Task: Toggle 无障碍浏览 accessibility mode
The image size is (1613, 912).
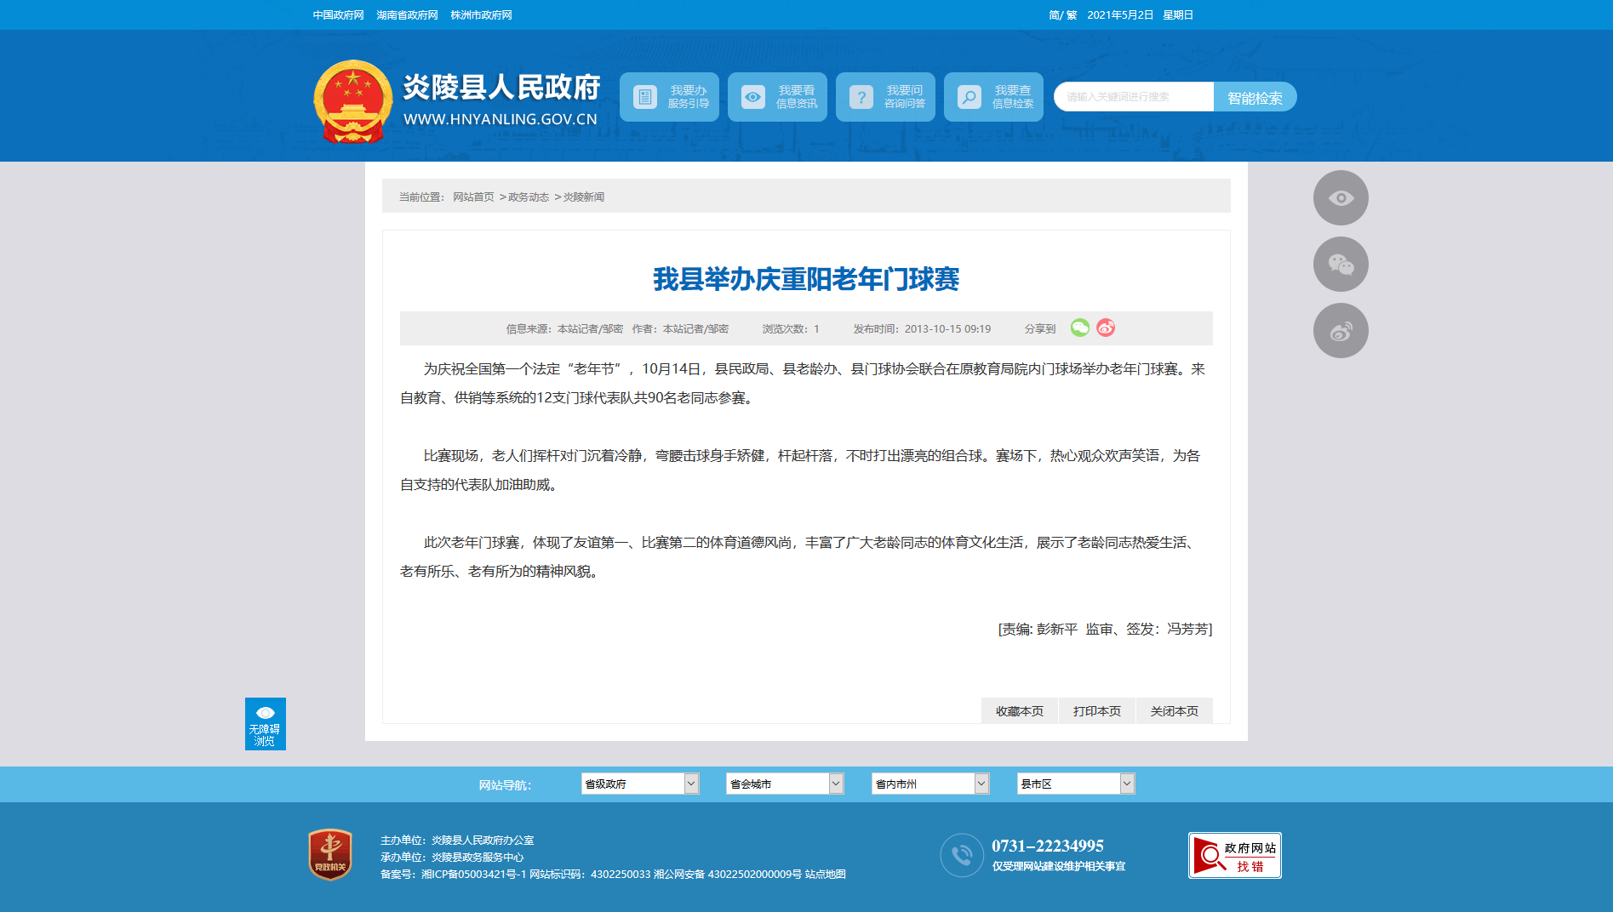Action: [x=265, y=724]
